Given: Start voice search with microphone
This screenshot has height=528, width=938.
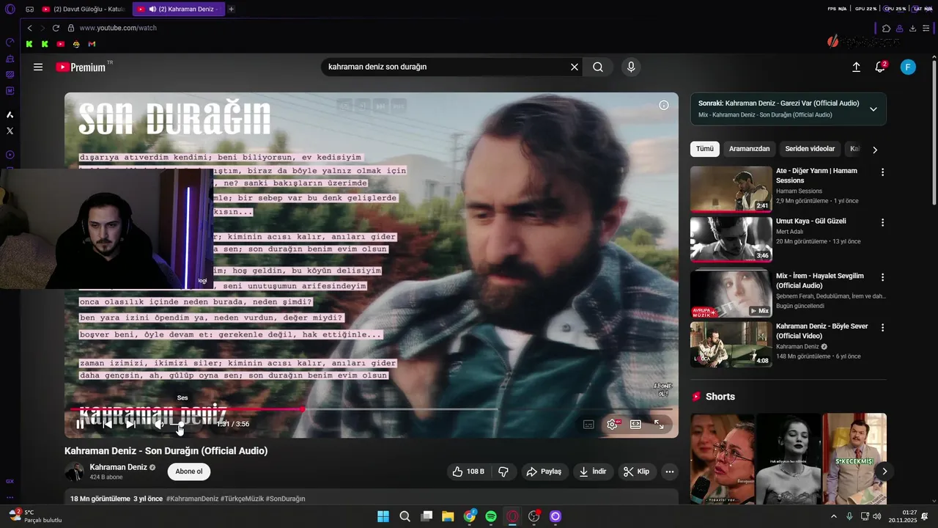Looking at the screenshot, I should point(631,67).
